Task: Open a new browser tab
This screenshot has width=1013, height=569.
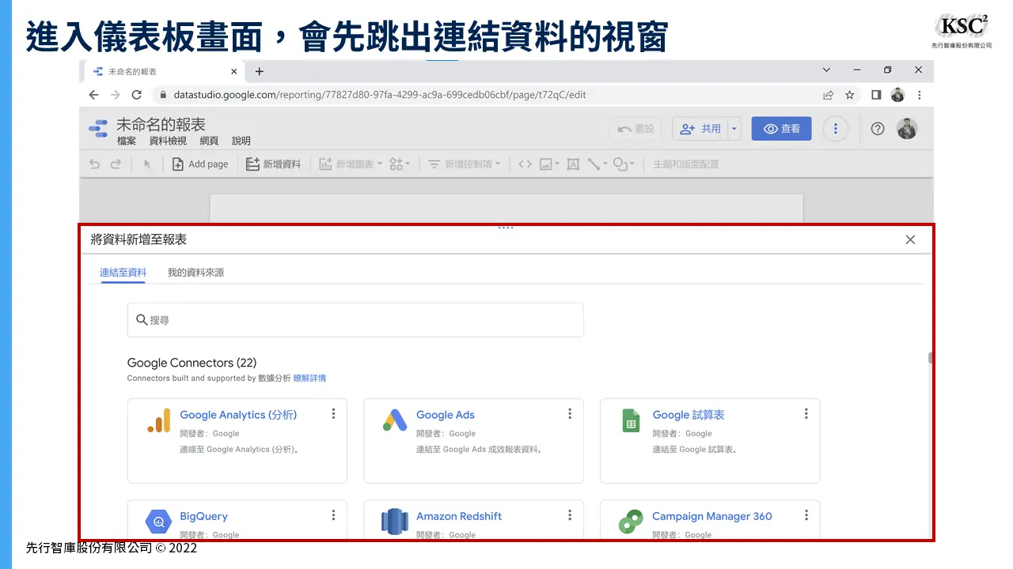Action: 259,71
